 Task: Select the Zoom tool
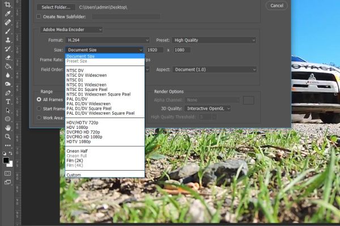coord(7,137)
